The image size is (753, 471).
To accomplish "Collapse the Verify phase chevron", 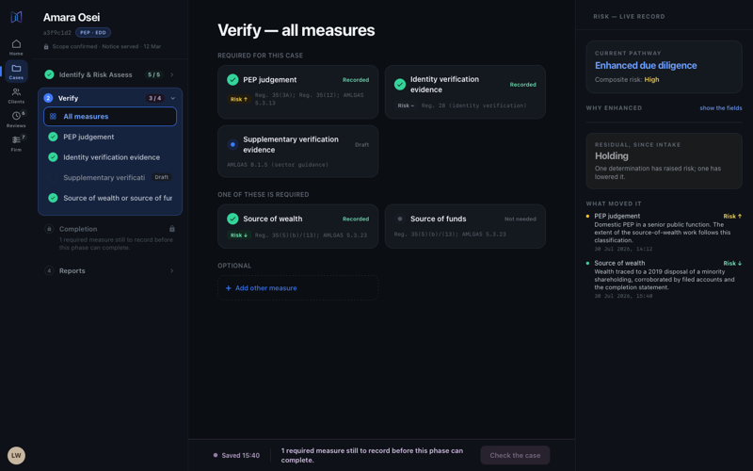I will [173, 98].
